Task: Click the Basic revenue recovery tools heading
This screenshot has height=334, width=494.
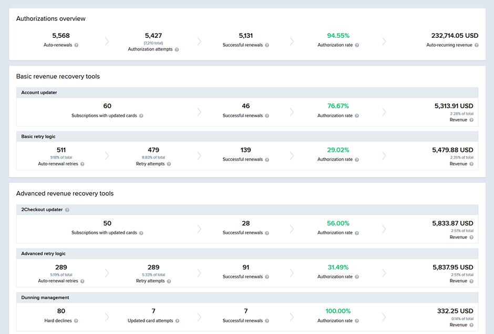Action: tap(58, 77)
